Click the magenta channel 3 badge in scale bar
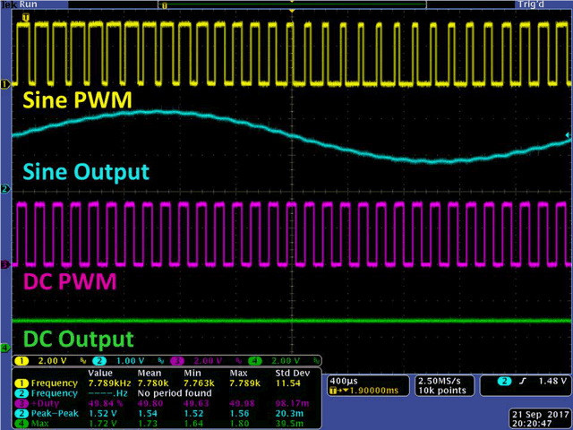Image resolution: width=573 pixels, height=430 pixels. point(177,361)
